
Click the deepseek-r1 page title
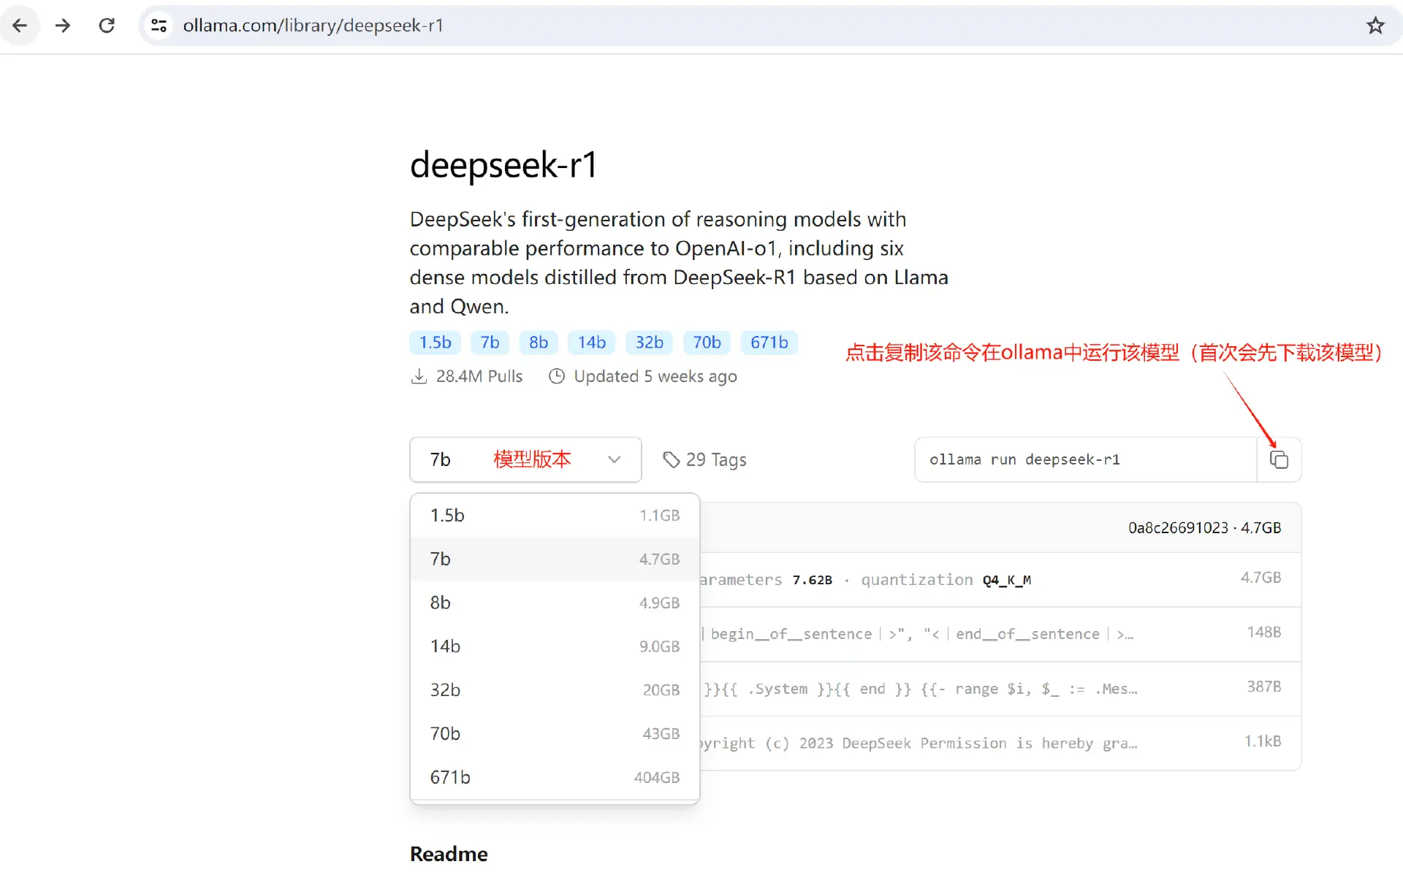[x=503, y=165]
